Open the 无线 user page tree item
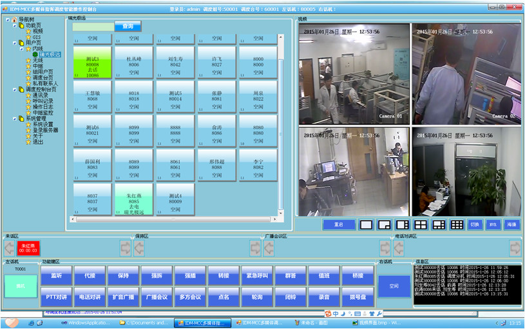 [x=38, y=60]
